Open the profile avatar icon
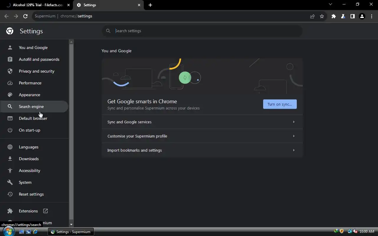Screen dimensions: 378x236 pos(362,16)
